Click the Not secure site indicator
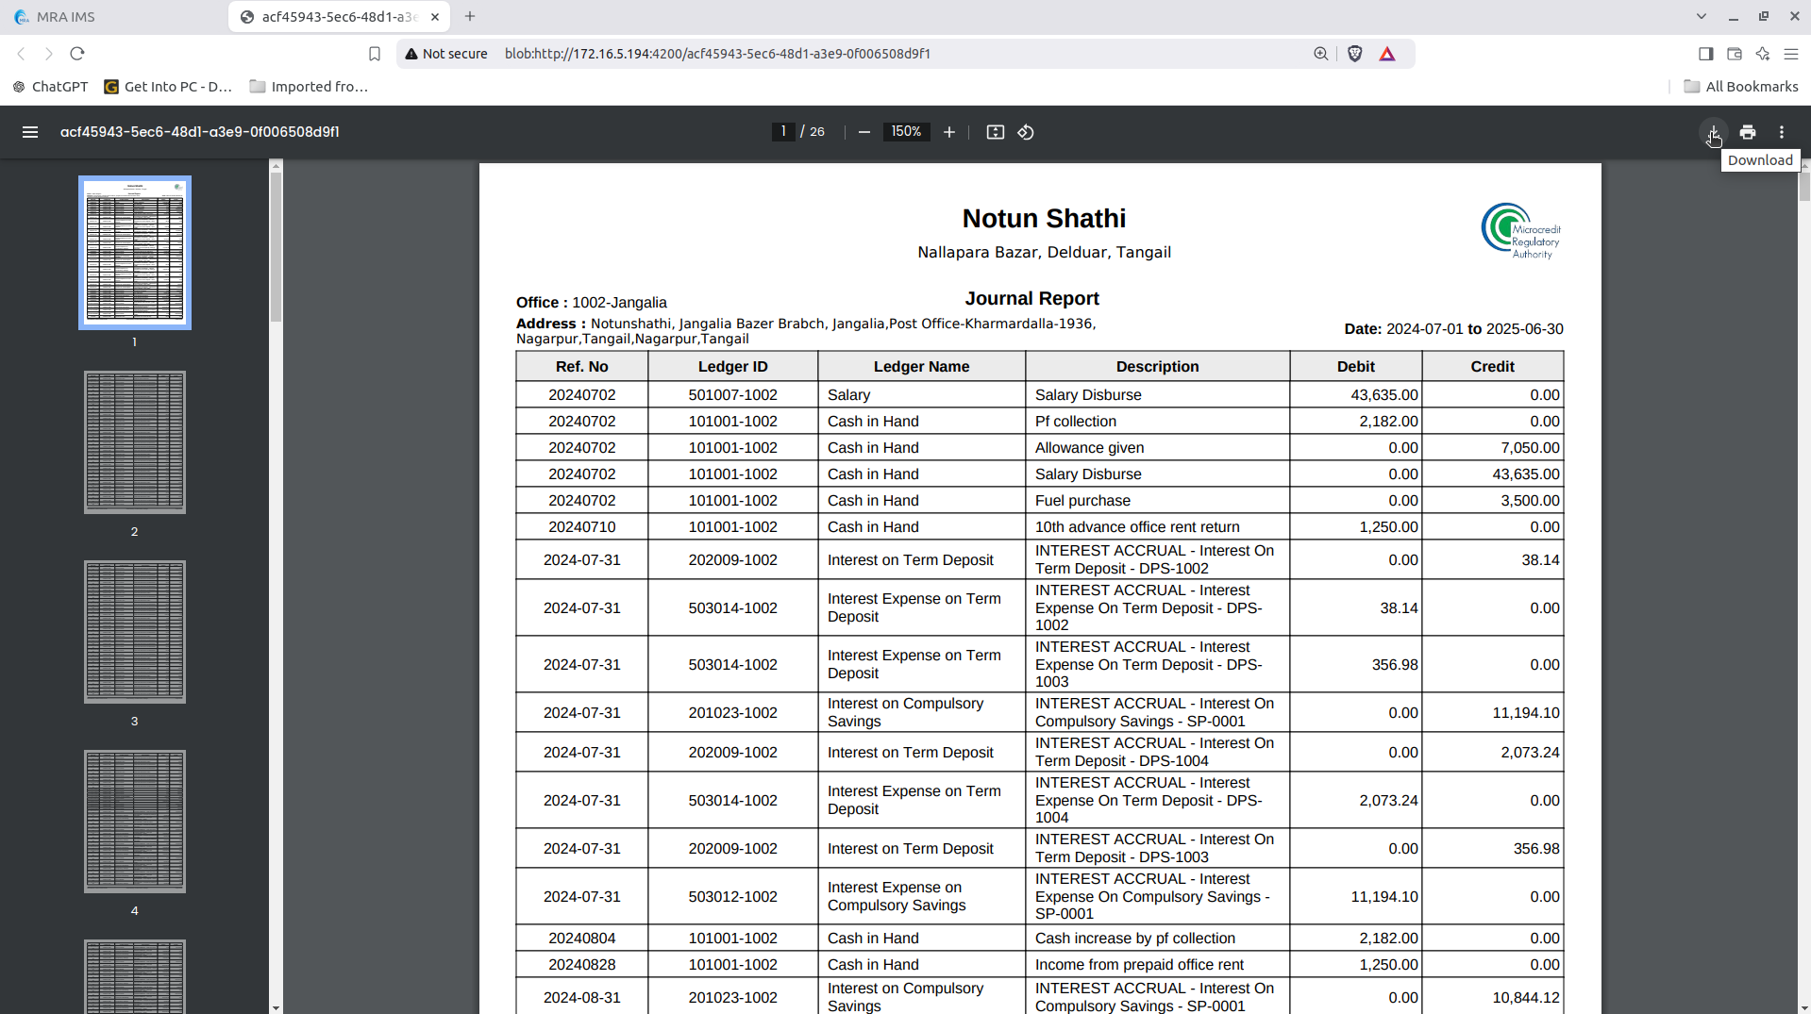Viewport: 1811px width, 1014px height. coord(446,54)
